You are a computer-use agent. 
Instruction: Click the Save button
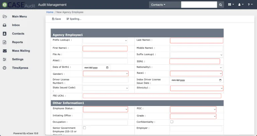click(56, 19)
